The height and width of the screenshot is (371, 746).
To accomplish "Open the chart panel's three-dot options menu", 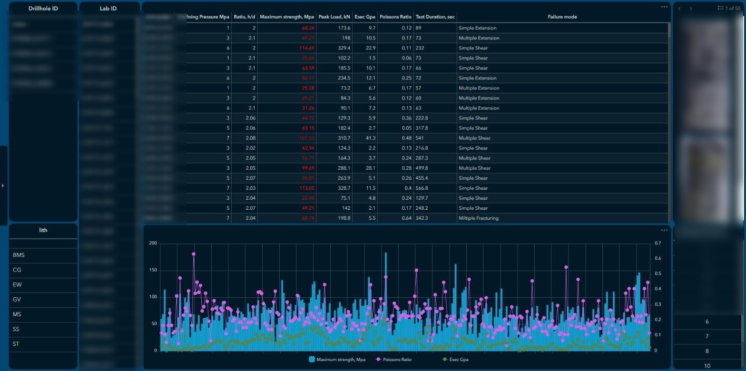I will point(664,230).
